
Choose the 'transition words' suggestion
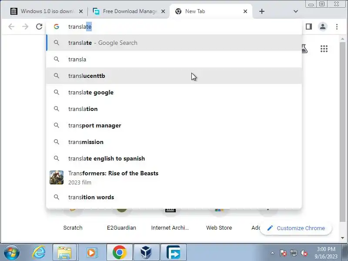(x=174, y=197)
